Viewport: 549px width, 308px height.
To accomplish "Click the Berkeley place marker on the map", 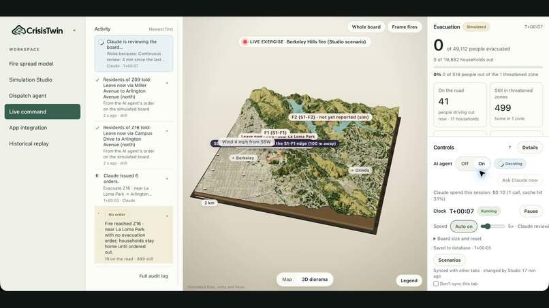I will coord(242,158).
